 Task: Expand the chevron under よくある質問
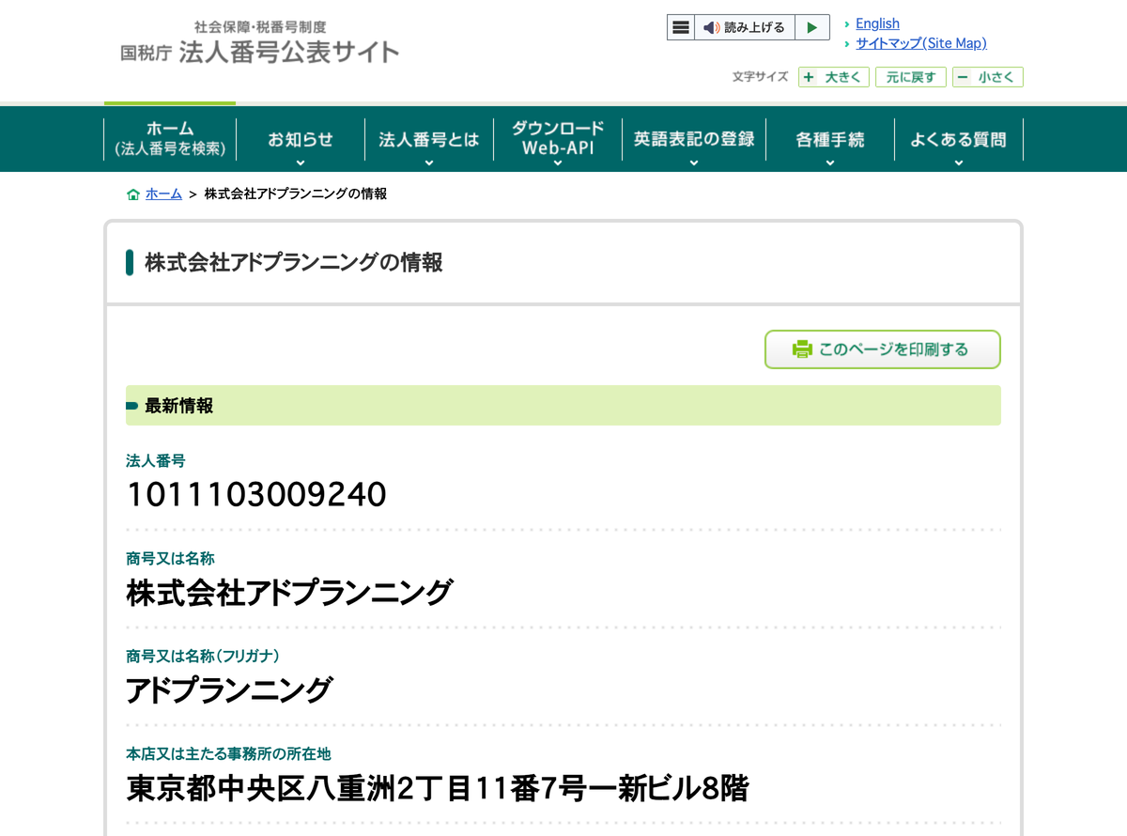tap(958, 163)
